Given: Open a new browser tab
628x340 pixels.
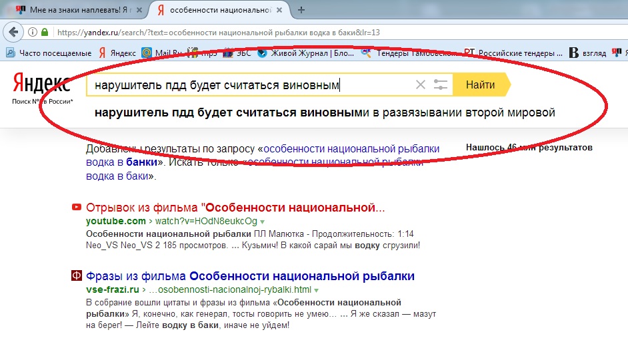Looking at the screenshot, I should [301, 10].
